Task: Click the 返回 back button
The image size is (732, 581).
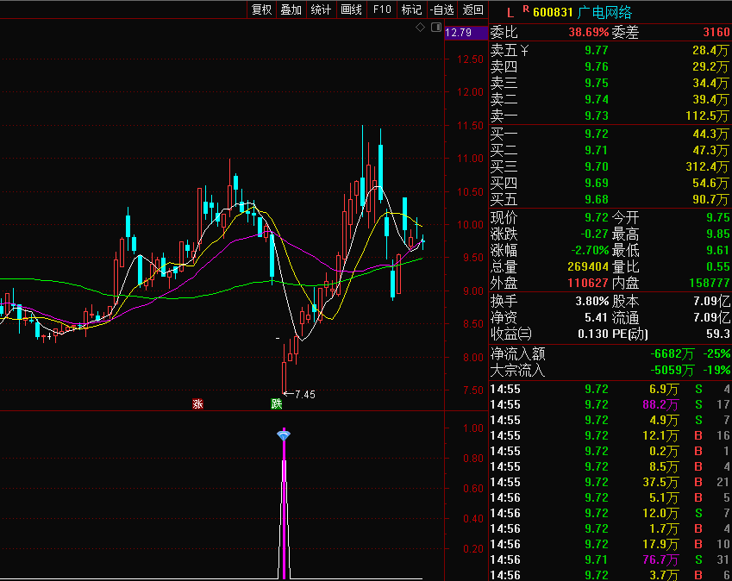Action: [x=472, y=9]
